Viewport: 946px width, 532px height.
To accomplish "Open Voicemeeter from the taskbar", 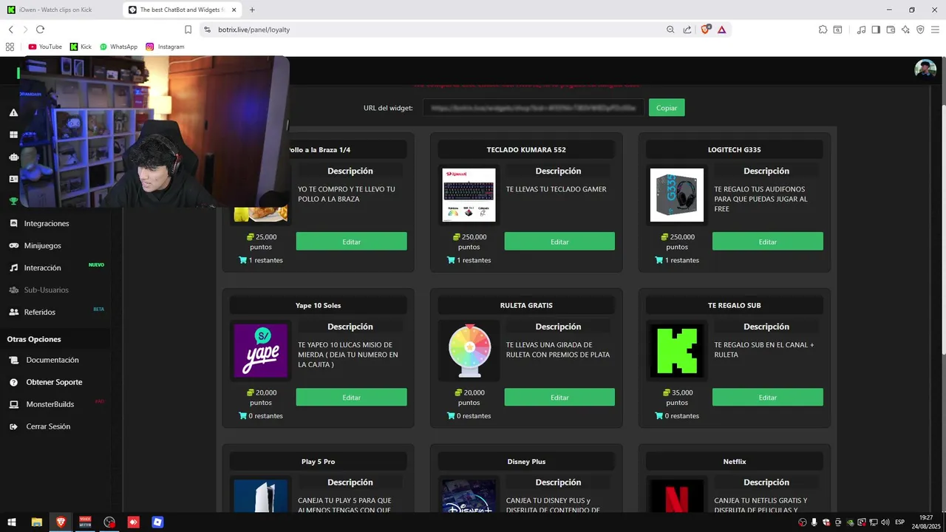I will click(x=85, y=522).
